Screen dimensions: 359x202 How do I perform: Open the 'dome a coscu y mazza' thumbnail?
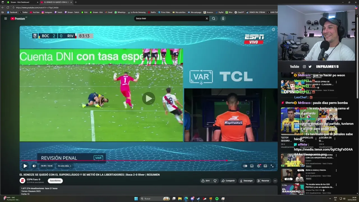(293, 175)
